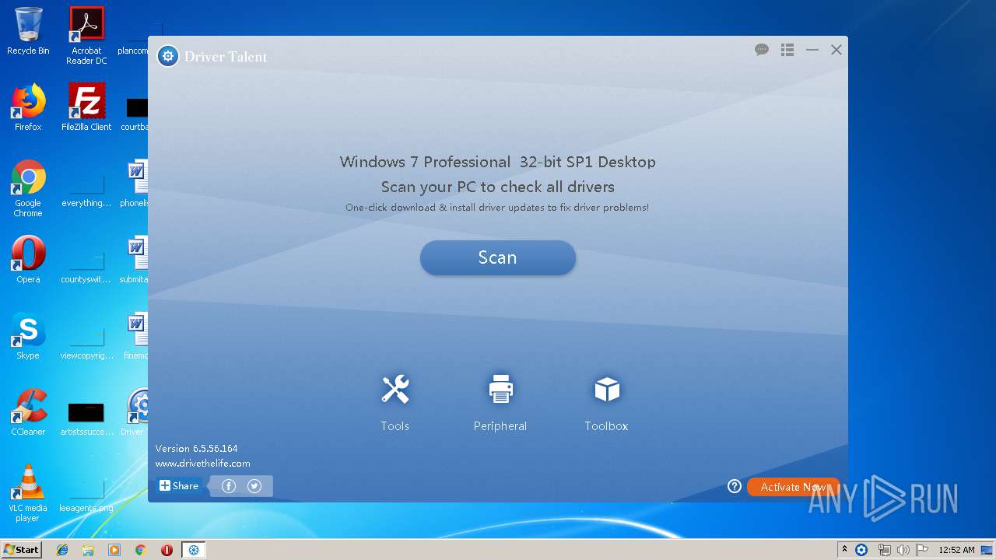Open the Toolbox cube icon
Screen dimensions: 996x560
606,390
